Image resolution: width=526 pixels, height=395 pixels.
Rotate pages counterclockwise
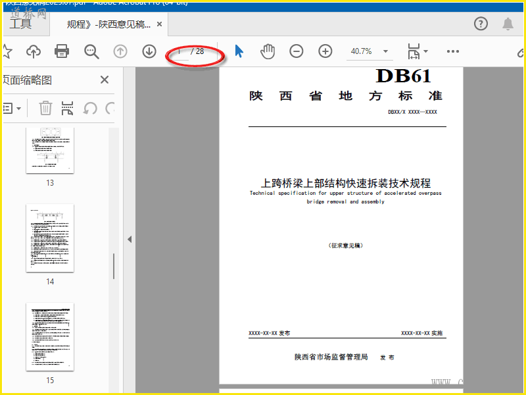(90, 109)
